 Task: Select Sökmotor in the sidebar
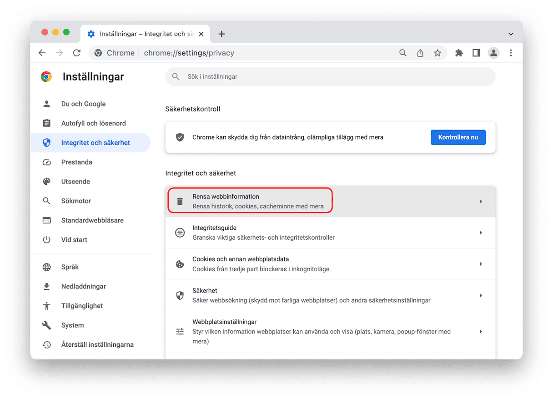pos(76,201)
